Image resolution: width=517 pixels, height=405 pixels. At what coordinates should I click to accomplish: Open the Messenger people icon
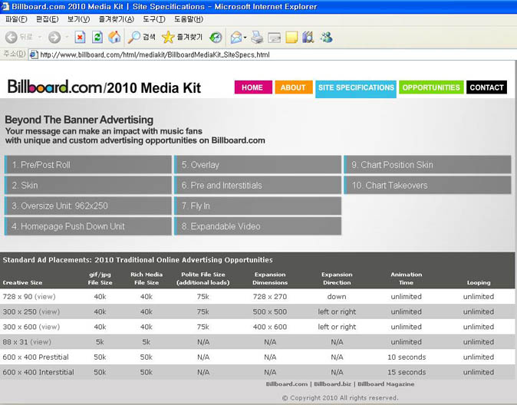[x=326, y=37]
